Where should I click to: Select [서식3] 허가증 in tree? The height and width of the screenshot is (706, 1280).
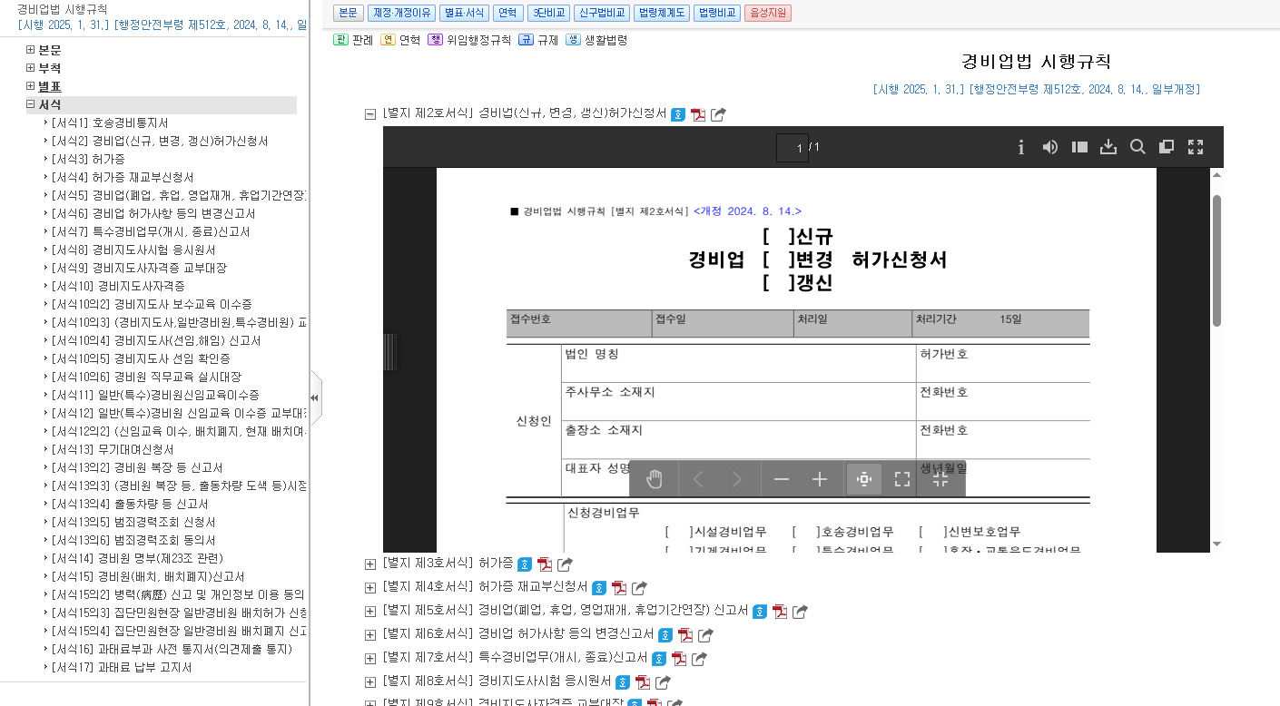pos(88,159)
